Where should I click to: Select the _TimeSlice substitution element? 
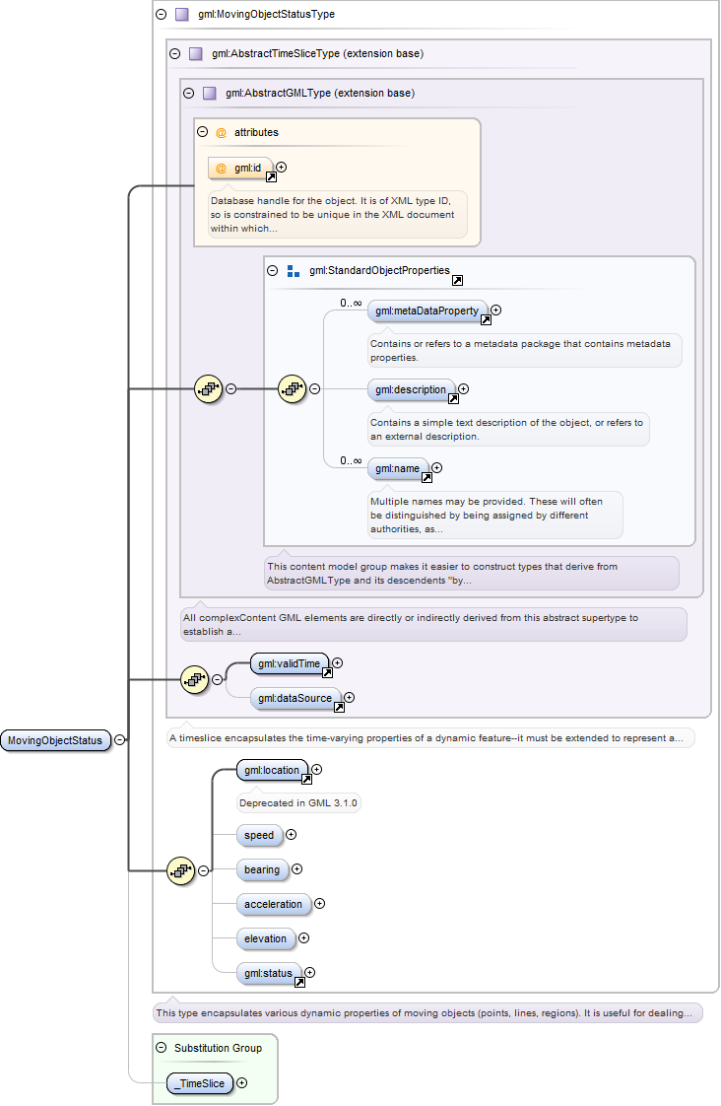point(200,1083)
